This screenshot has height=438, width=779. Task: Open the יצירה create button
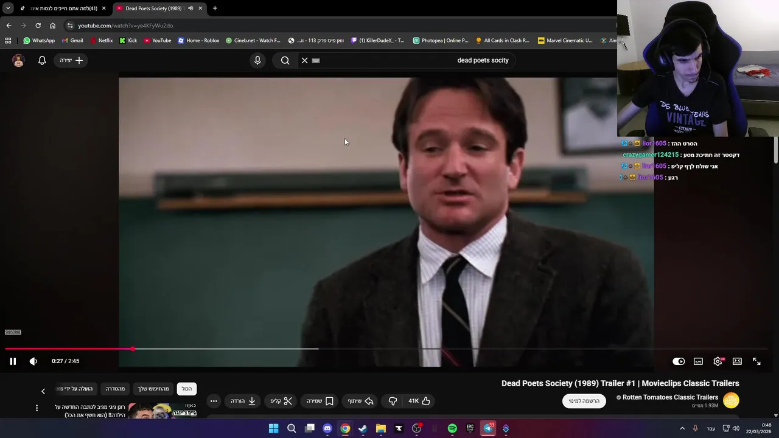point(71,60)
